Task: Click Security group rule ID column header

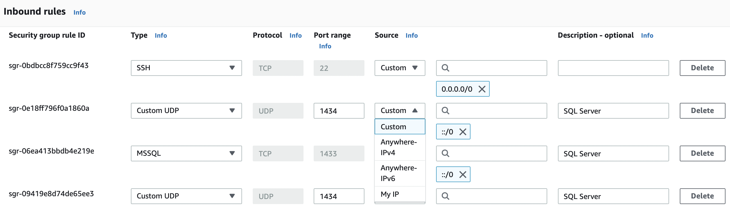Action: [47, 35]
